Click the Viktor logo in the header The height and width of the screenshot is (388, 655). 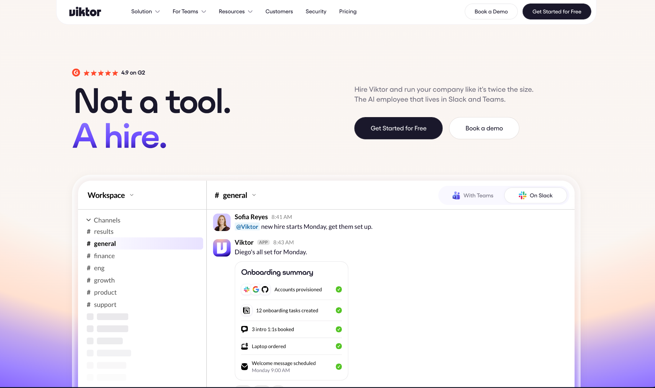(85, 12)
